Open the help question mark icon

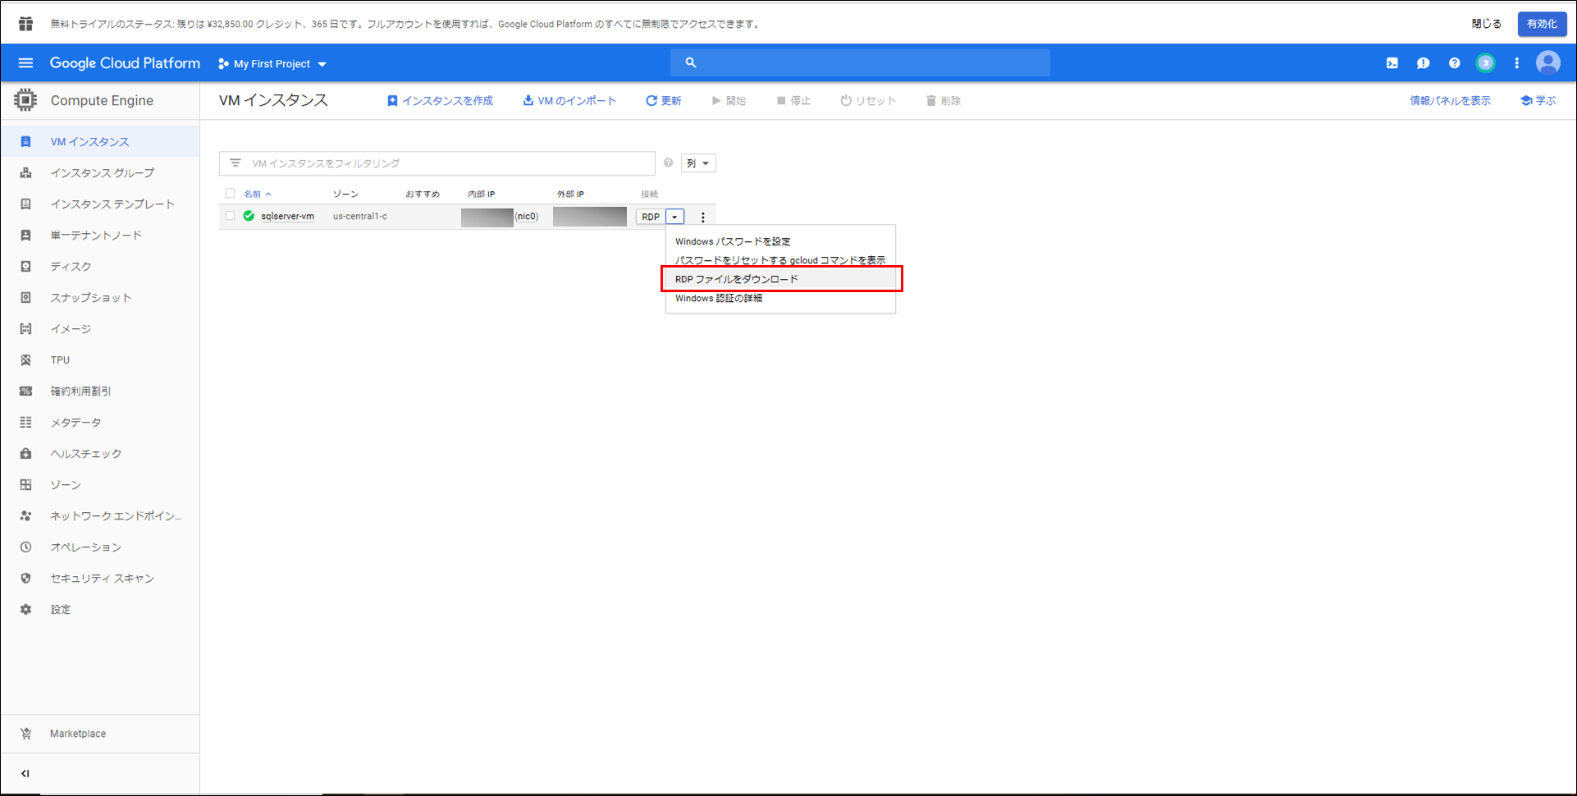(1454, 63)
